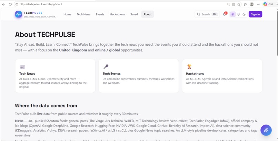Open Tech News nav item
The height and width of the screenshot is (141, 278).
coord(83,14)
